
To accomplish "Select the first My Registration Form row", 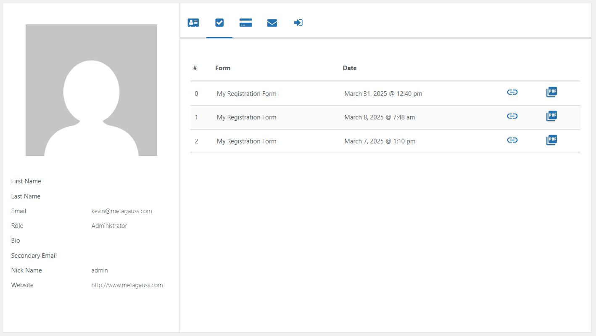I will tap(246, 94).
